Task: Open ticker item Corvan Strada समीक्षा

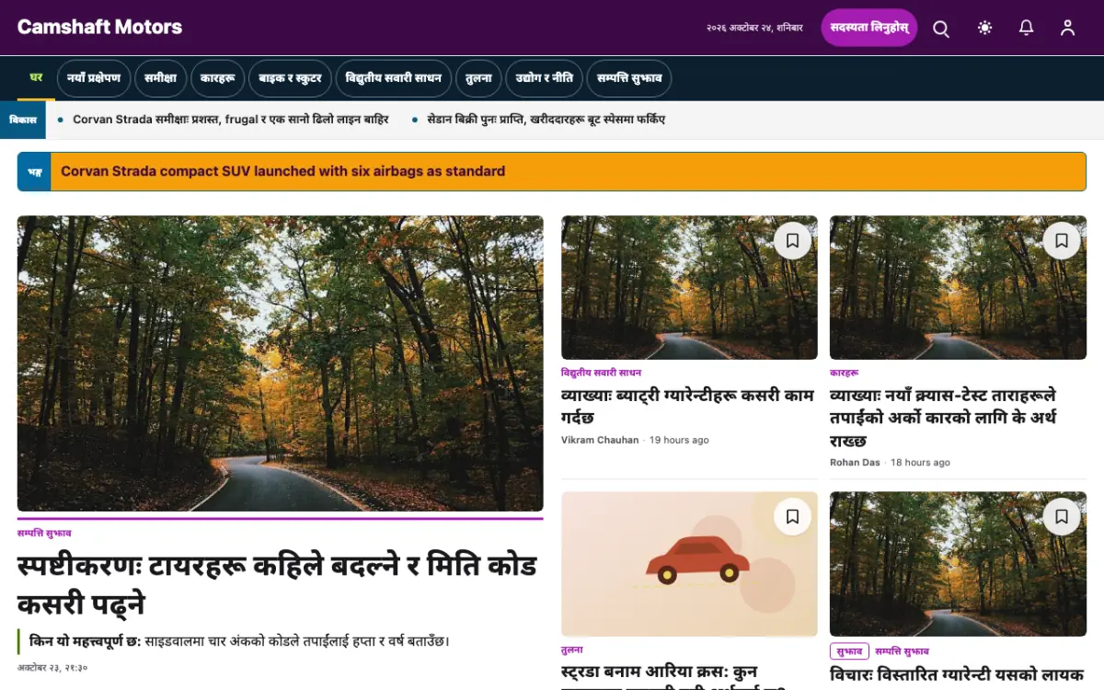Action: tap(231, 120)
